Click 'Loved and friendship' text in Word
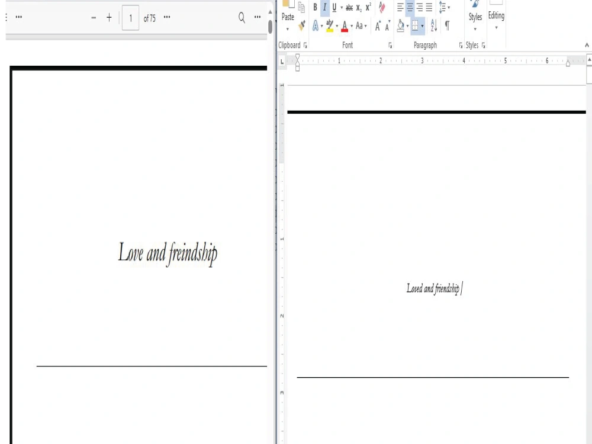 coord(433,289)
